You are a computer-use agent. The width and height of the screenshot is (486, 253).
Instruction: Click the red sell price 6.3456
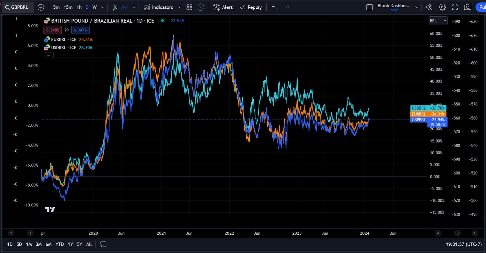pos(52,30)
